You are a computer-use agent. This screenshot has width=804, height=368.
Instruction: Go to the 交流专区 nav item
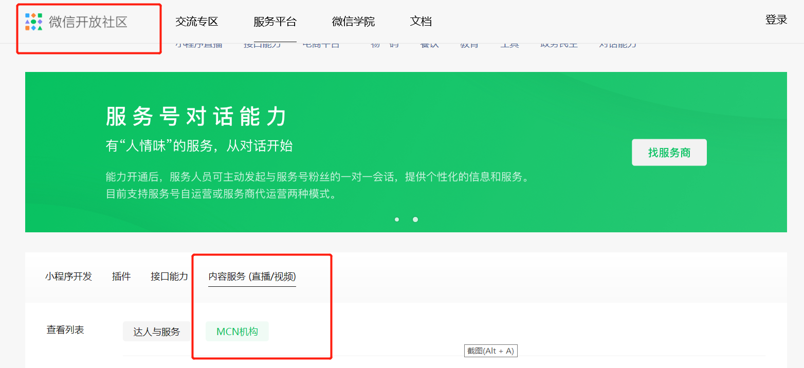click(197, 22)
